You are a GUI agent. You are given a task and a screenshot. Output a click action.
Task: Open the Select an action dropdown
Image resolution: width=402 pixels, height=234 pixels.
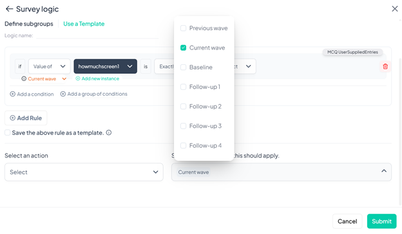pyautogui.click(x=84, y=172)
